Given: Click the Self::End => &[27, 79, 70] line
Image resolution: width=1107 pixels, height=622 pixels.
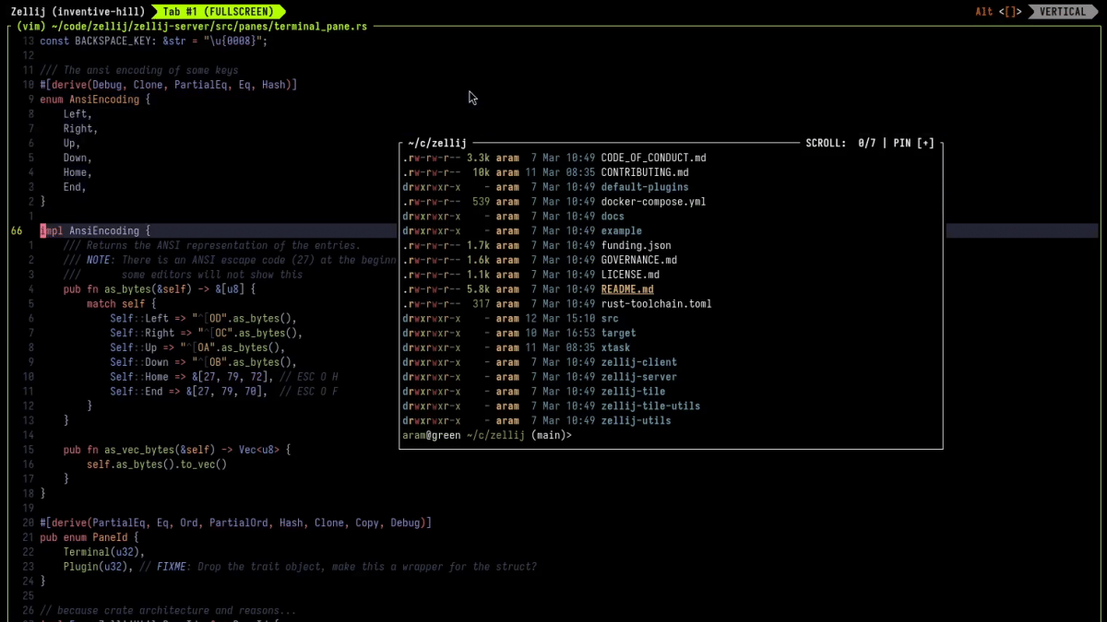Looking at the screenshot, I should 224,392.
